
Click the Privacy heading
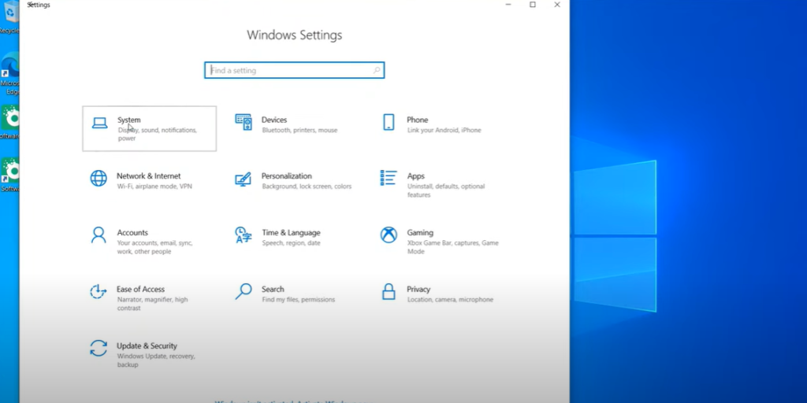418,289
